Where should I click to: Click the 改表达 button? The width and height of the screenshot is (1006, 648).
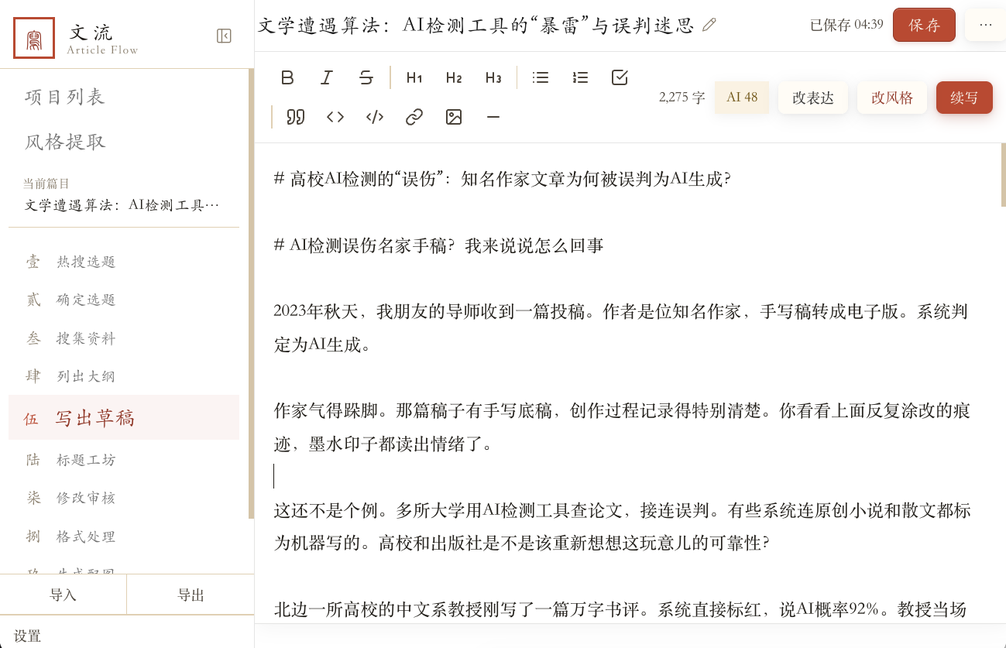click(813, 98)
